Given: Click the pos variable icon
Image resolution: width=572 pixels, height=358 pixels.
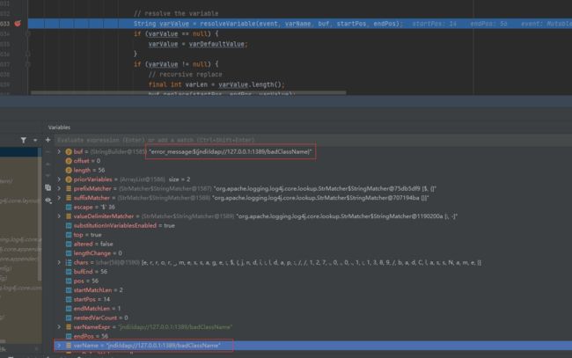Looking at the screenshot, I should click(x=69, y=281).
